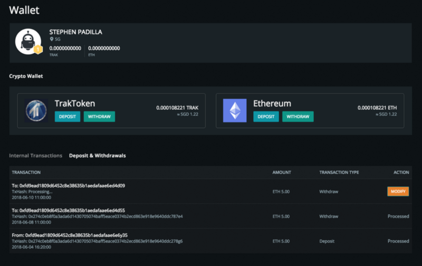
Task: Withdraw from the TrakToken wallet
Action: tap(99, 117)
